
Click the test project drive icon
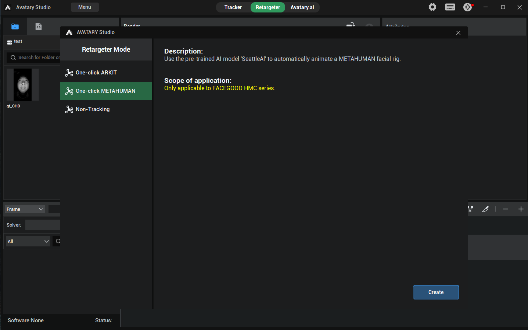tap(10, 43)
